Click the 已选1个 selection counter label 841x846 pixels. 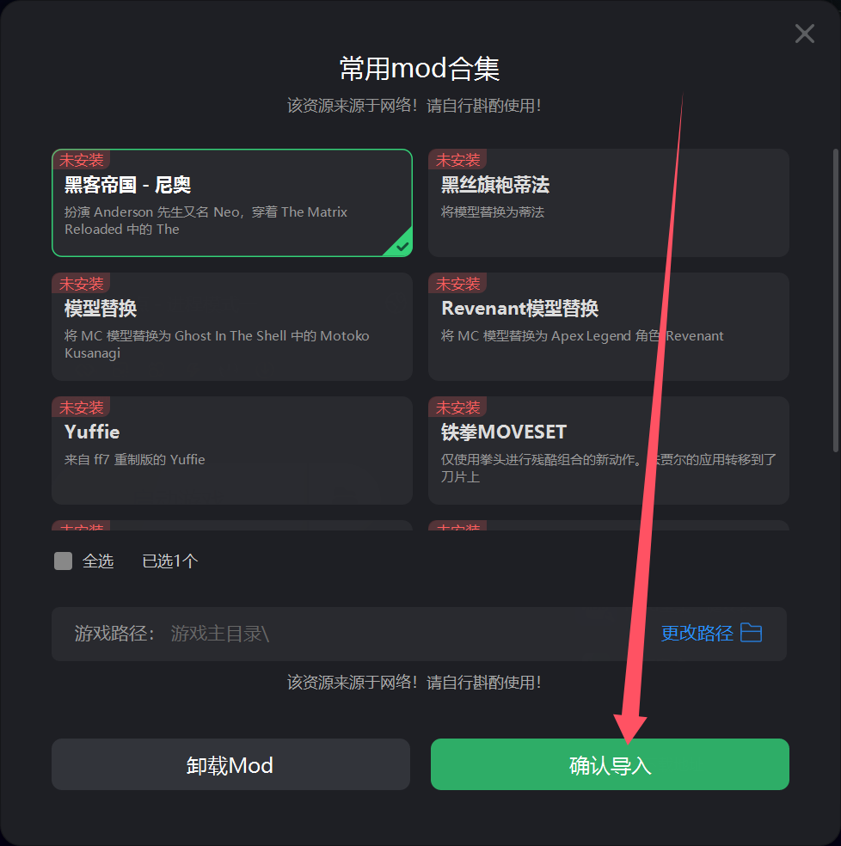click(169, 561)
